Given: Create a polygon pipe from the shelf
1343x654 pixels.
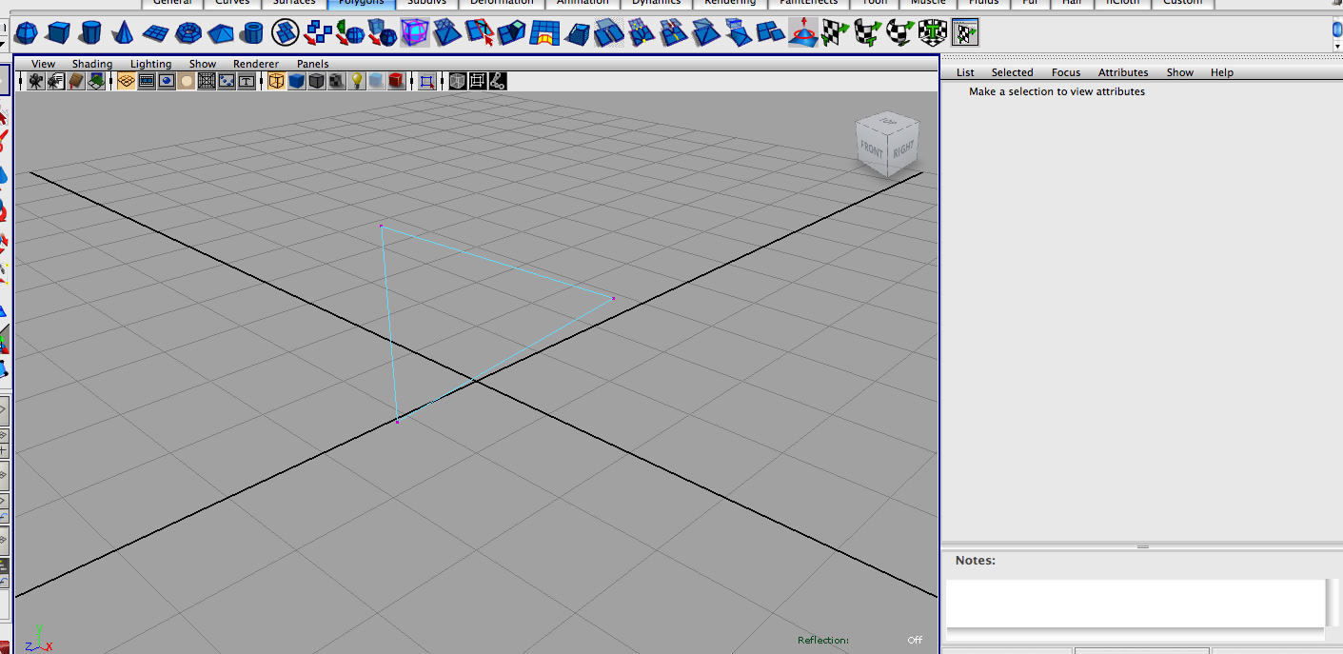Looking at the screenshot, I should point(252,34).
